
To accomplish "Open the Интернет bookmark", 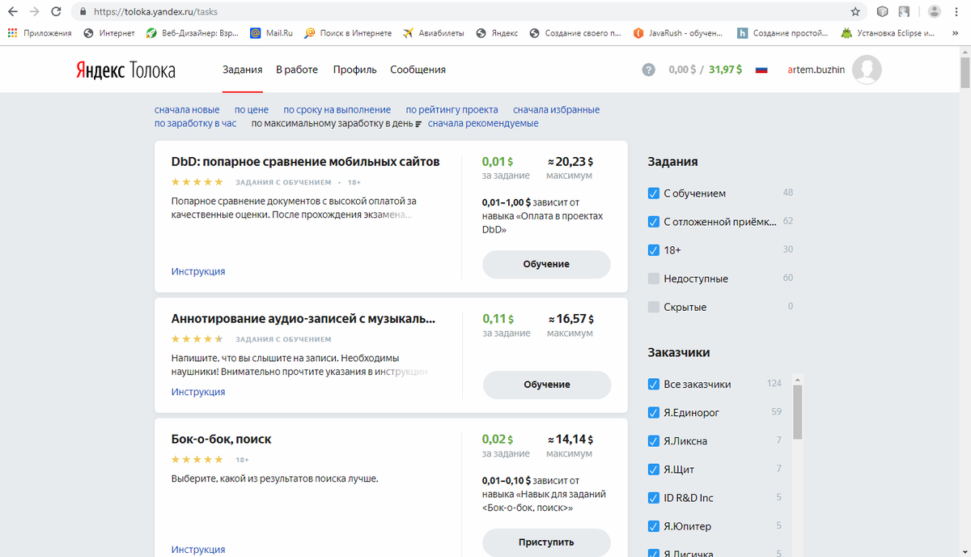I will point(109,33).
